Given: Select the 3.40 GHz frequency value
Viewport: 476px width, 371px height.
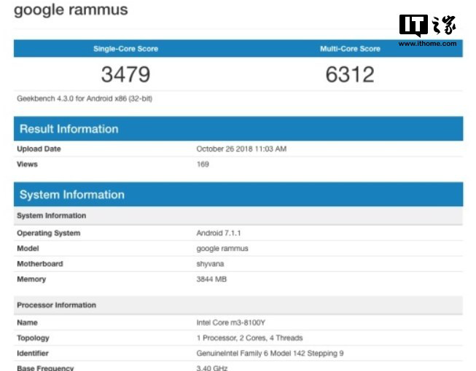Looking at the screenshot, I should [212, 368].
